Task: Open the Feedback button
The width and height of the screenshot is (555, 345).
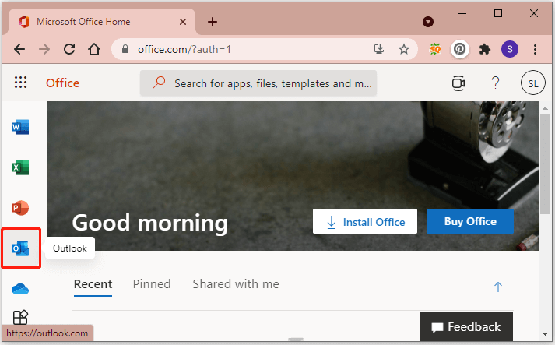Action: 466,326
